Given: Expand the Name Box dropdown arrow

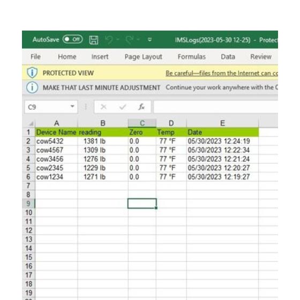Looking at the screenshot, I should (72, 107).
